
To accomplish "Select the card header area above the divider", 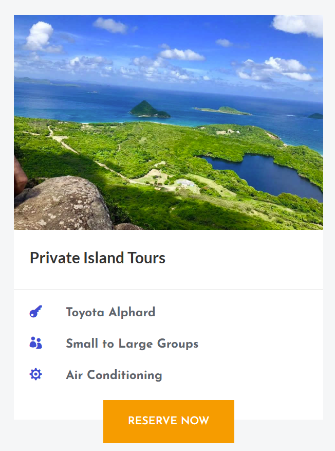I will pos(168,258).
